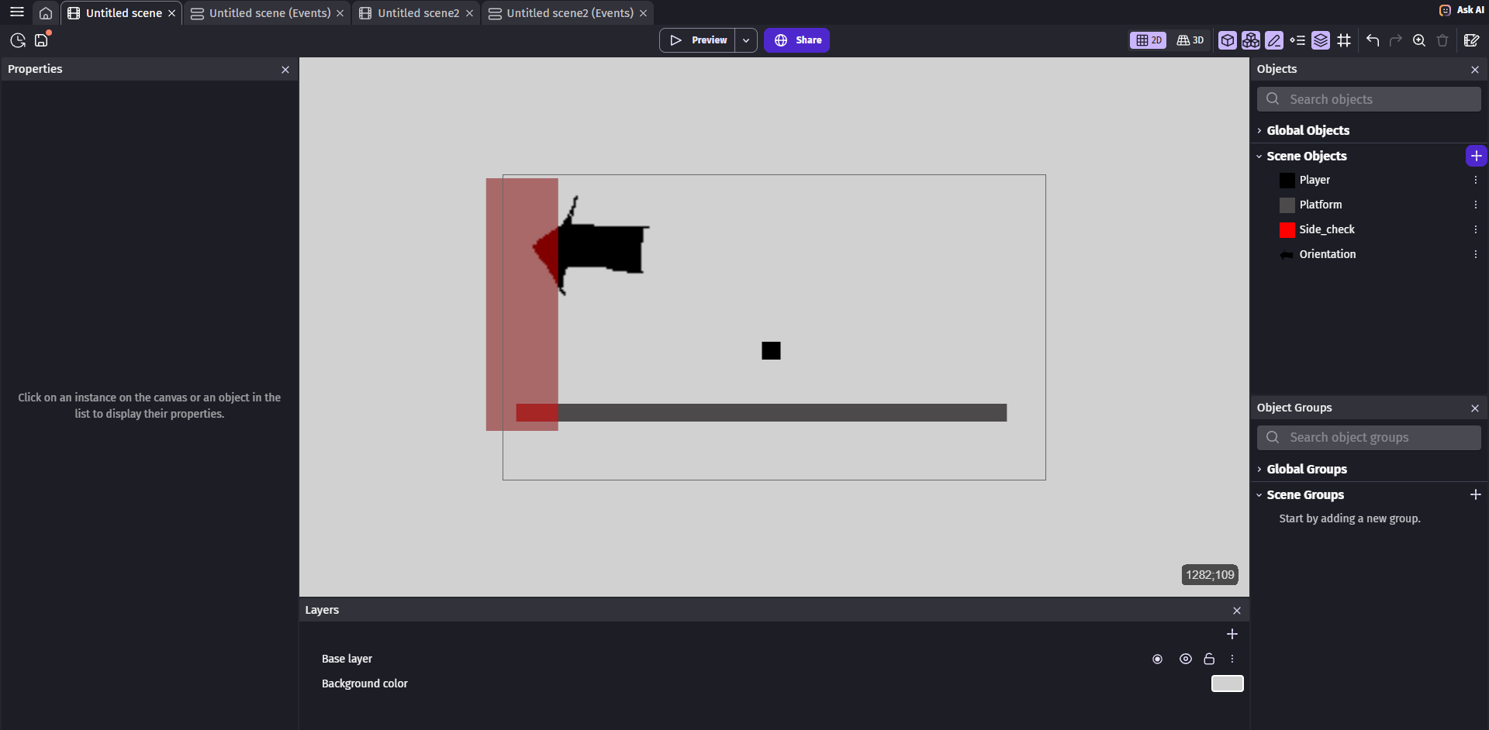Toggle visibility of the Base layer
The height and width of the screenshot is (730, 1489).
1185,659
